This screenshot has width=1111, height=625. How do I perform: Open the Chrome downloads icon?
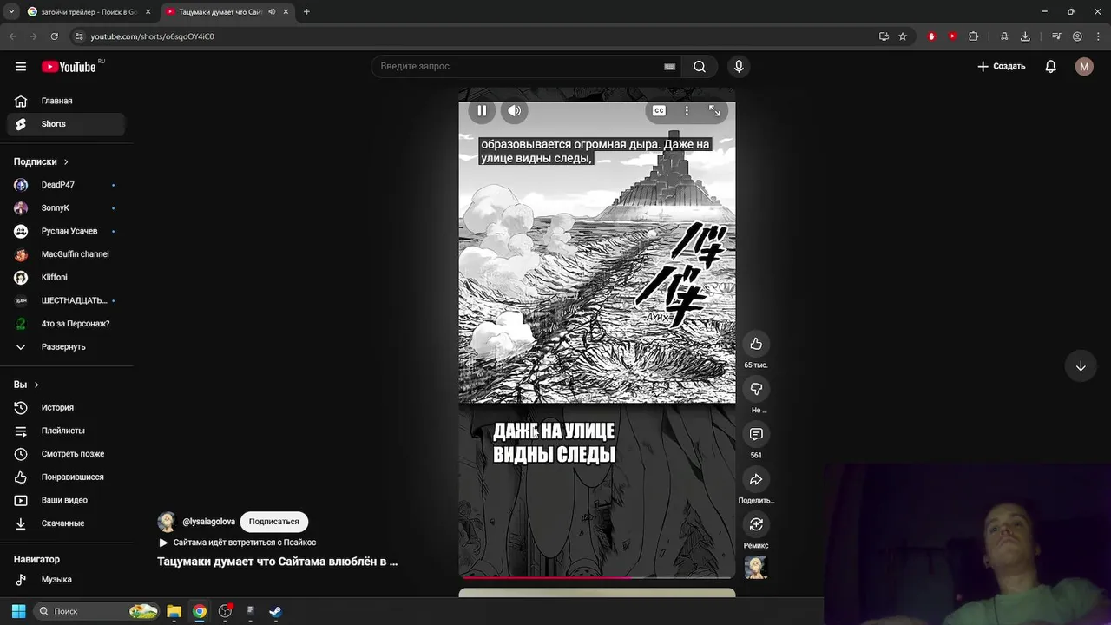[1025, 36]
